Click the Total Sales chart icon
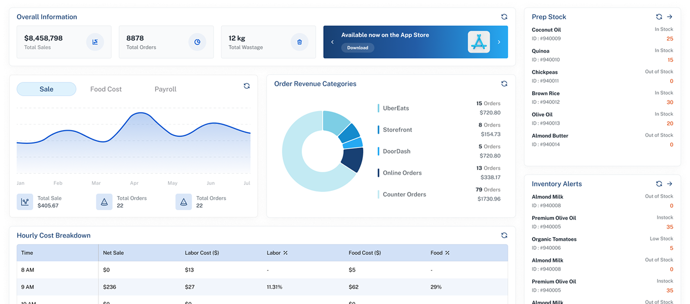The height and width of the screenshot is (304, 690). 95,42
